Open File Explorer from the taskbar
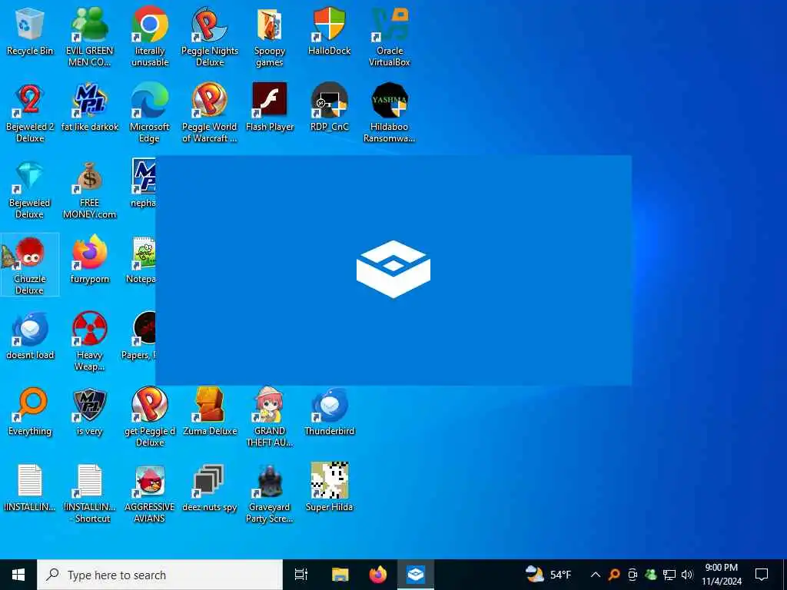 coord(340,575)
